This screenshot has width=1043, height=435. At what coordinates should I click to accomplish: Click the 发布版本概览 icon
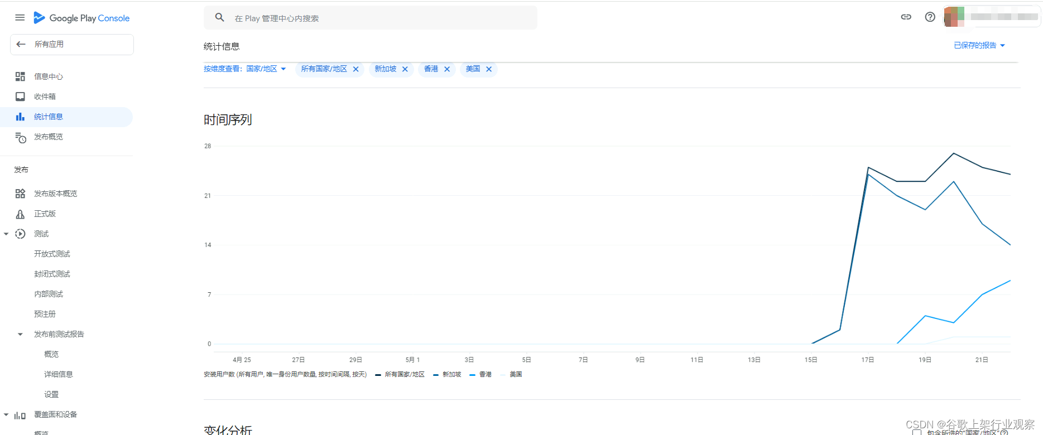click(20, 194)
